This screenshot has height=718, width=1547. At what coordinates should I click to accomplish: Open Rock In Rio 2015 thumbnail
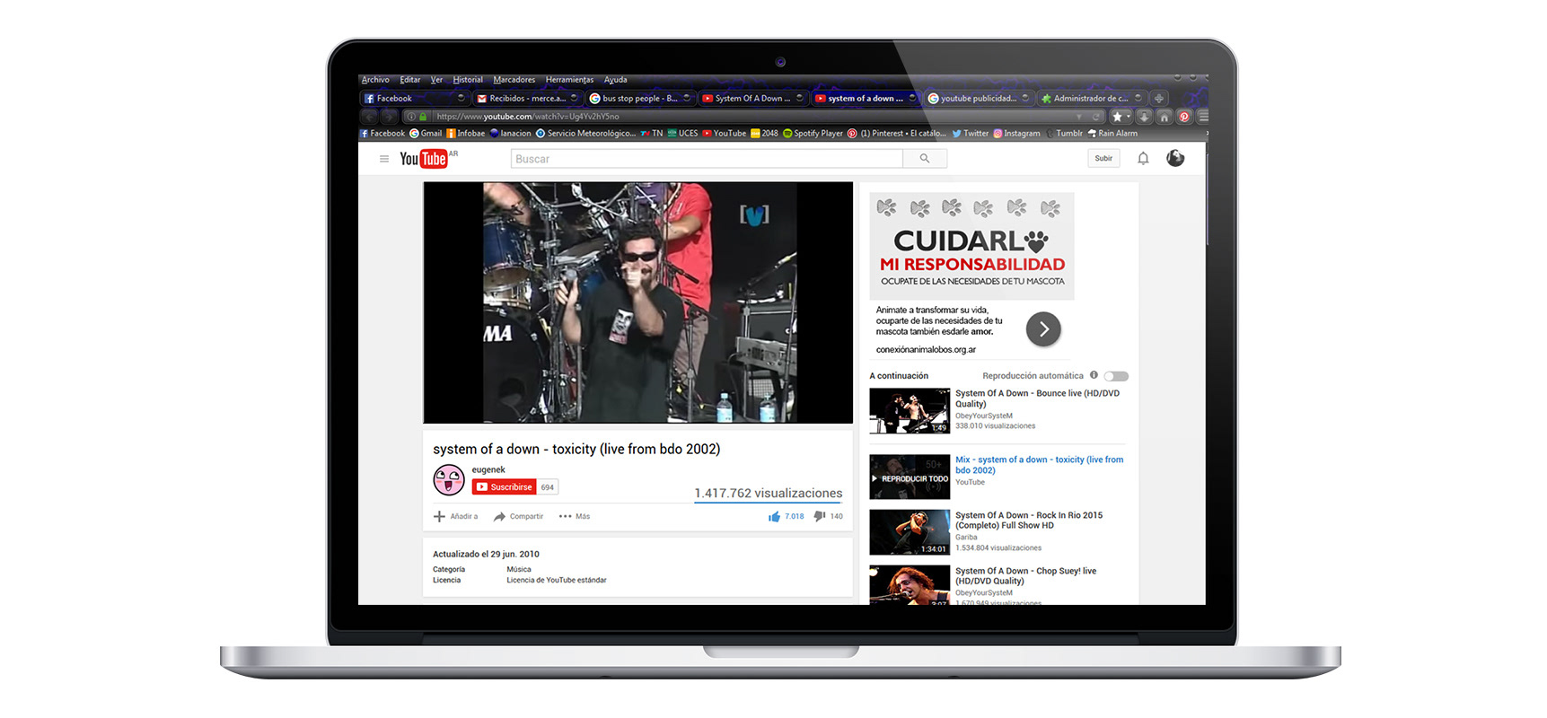(910, 532)
